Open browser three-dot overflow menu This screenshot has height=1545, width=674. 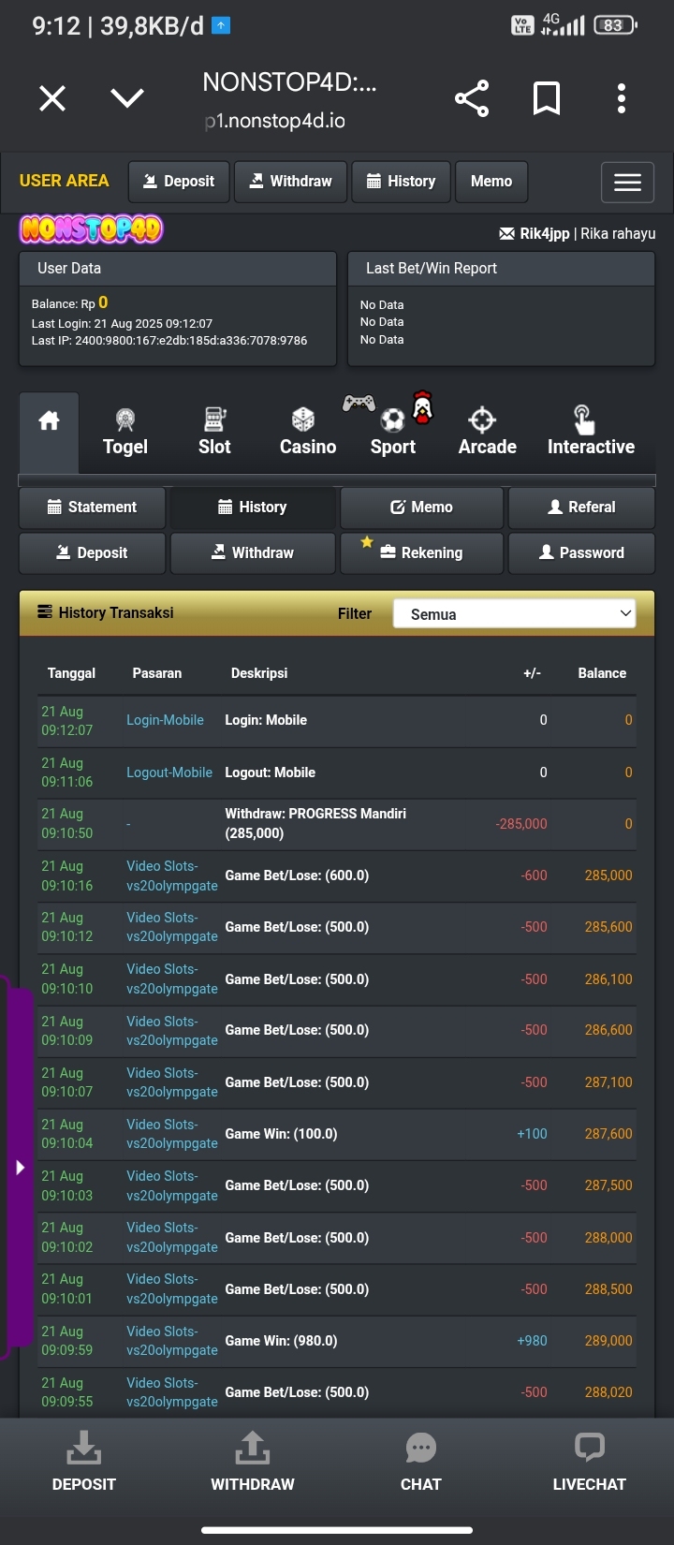(x=622, y=98)
